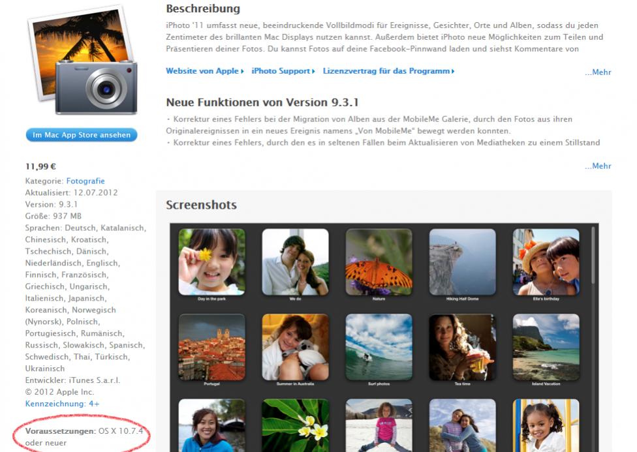
Task: Select the Day in the park thumbnail
Action: [211, 262]
